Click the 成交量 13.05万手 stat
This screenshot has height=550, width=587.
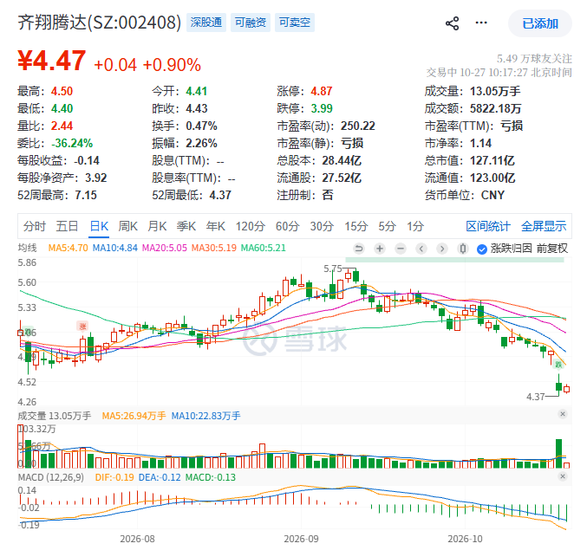(473, 91)
